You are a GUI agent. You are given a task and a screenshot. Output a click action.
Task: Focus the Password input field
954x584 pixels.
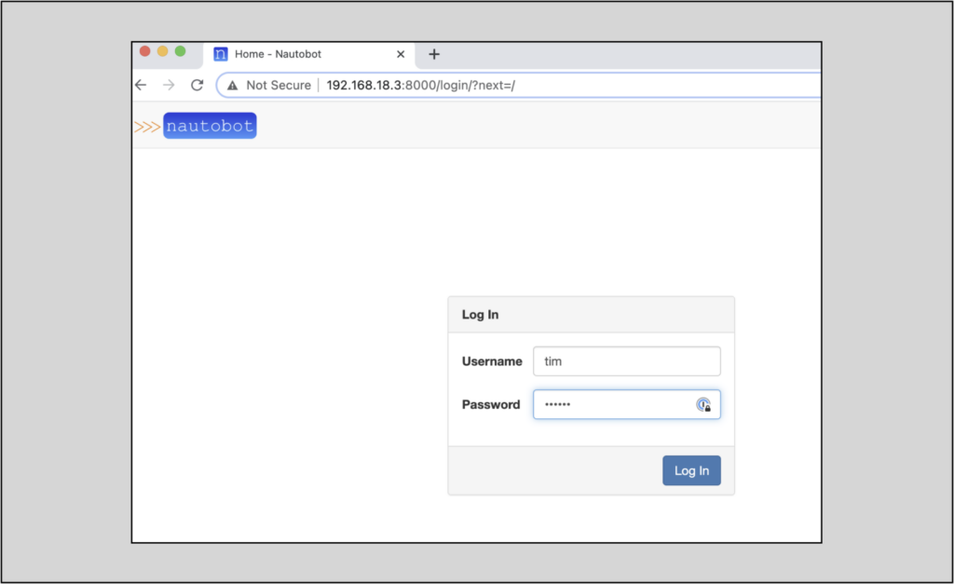point(627,404)
